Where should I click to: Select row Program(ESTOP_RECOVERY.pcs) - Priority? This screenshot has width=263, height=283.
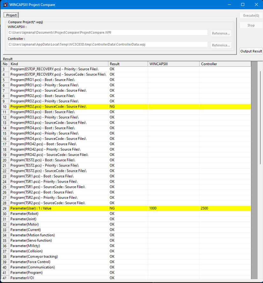[x=126, y=69]
